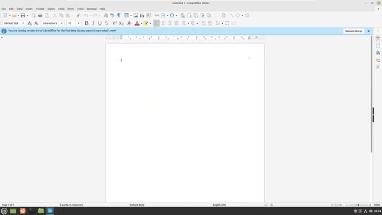
Task: Click the Clone Formatting paintbrush icon
Action: [78, 16]
